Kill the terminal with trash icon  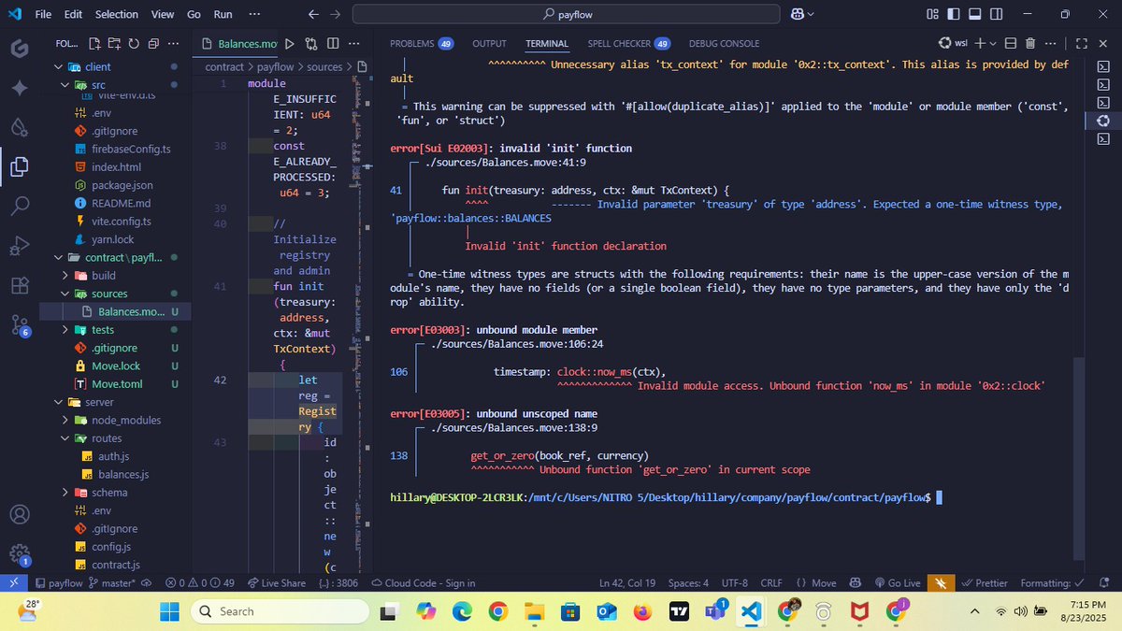1030,43
